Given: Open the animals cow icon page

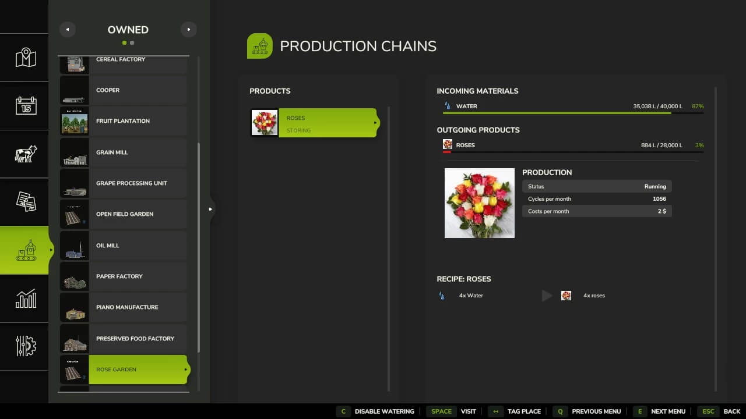Looking at the screenshot, I should 26,154.
